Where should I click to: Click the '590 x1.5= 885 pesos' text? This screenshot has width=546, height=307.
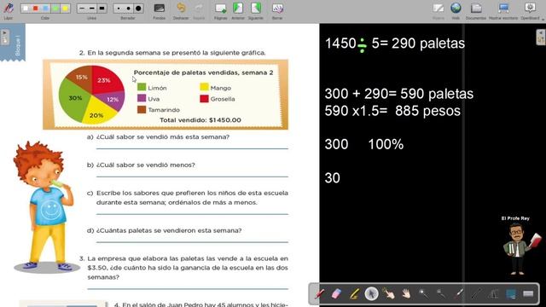coord(392,111)
